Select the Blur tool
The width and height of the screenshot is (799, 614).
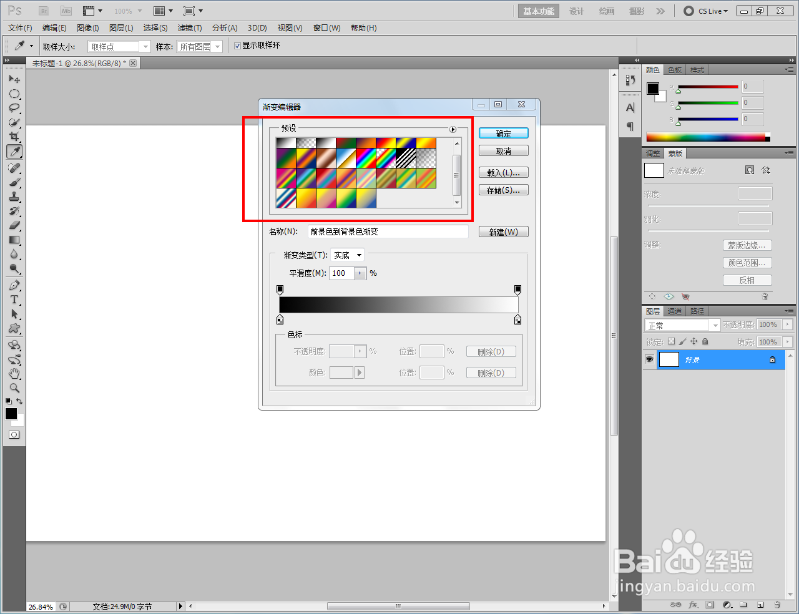click(14, 254)
